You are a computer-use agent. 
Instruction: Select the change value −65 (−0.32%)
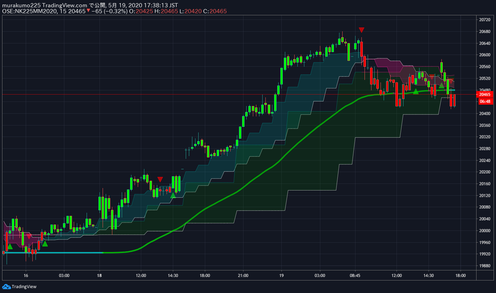(x=109, y=11)
